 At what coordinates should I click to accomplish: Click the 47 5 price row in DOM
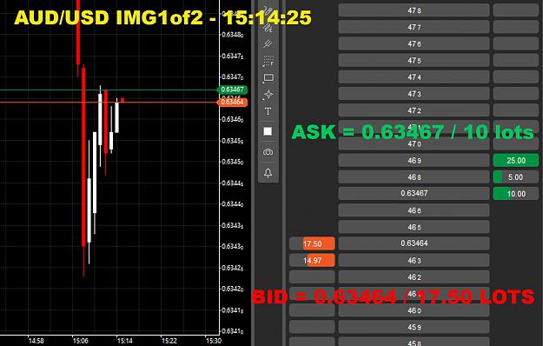pos(414,60)
